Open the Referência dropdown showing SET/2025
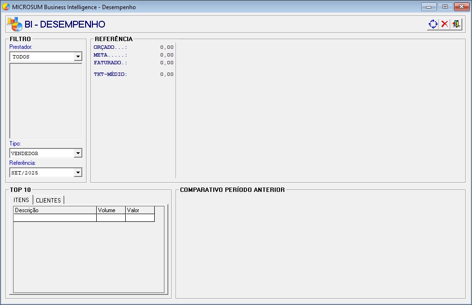Image resolution: width=472 pixels, height=305 pixels. (78, 173)
